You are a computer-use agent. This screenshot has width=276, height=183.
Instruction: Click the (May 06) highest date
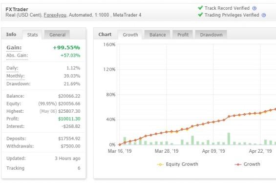tap(48, 111)
